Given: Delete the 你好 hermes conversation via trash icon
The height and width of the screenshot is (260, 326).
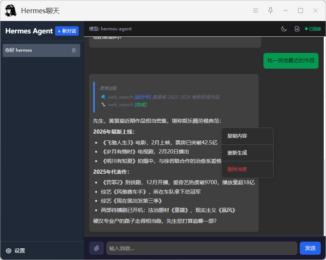Looking at the screenshot, I should click(x=74, y=50).
